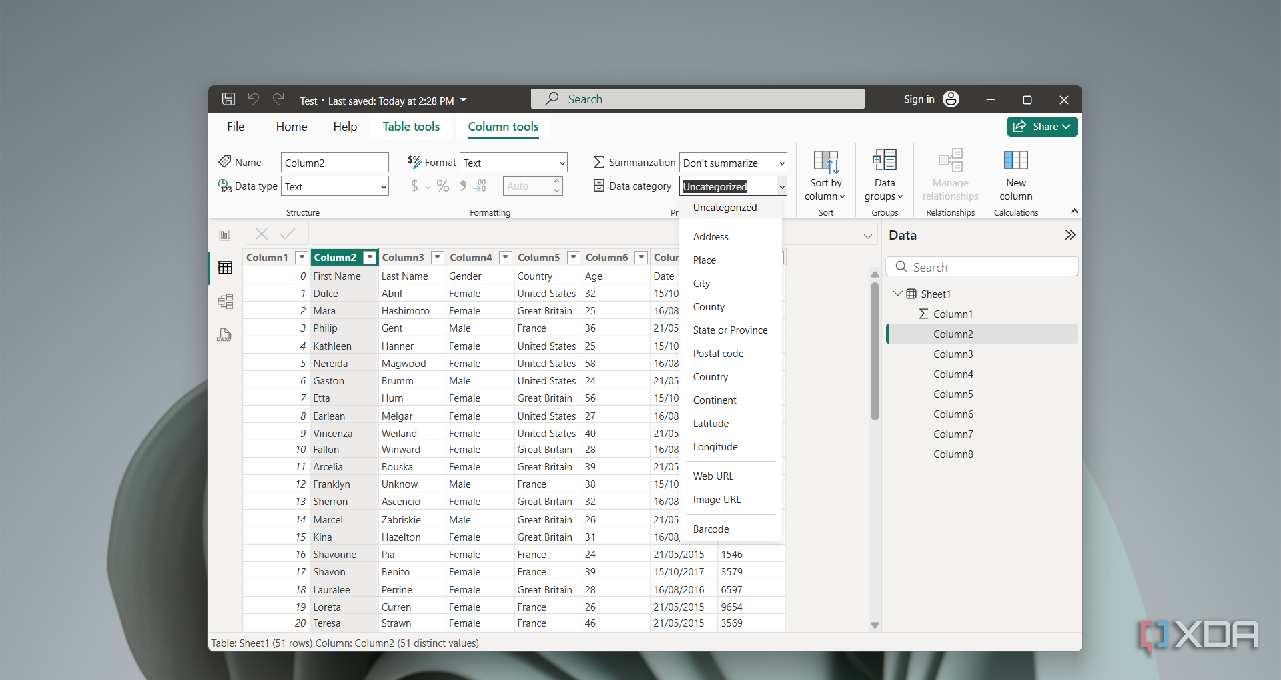Click the Save icon in title bar
This screenshot has height=680, width=1281.
point(228,99)
